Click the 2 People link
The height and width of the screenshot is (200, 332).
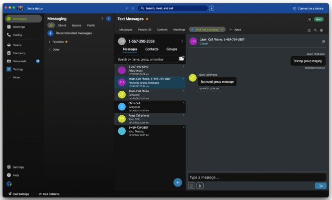click(204, 44)
